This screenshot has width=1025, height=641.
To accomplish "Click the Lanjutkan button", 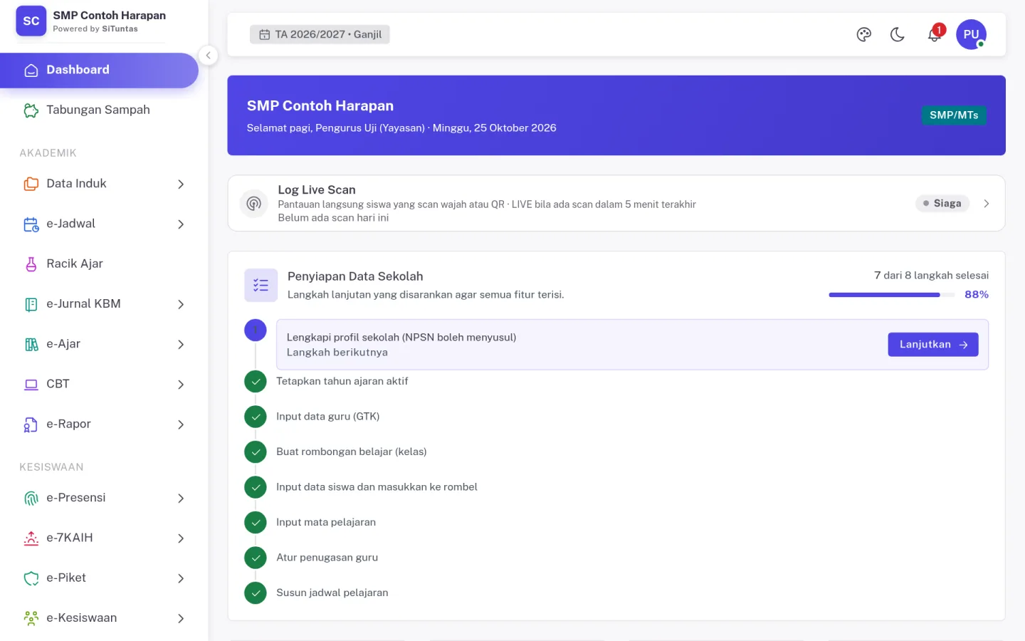I will coord(933,345).
